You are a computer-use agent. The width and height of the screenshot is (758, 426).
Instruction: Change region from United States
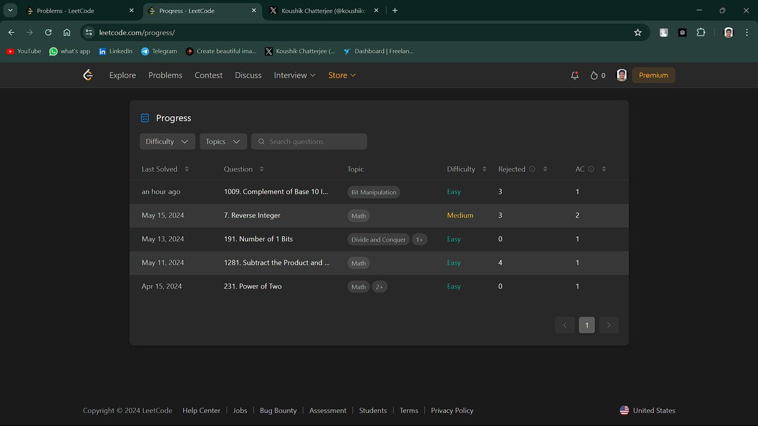pos(647,410)
